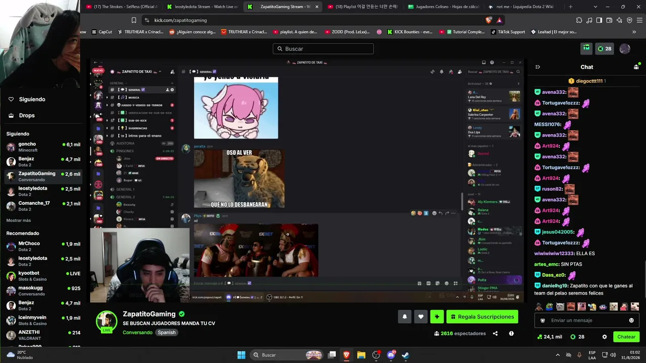The width and height of the screenshot is (646, 363).
Task: Click the Windows taskbar Buscar search box
Action: (287, 355)
